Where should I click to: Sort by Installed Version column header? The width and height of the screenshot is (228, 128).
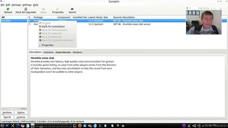tap(80, 17)
